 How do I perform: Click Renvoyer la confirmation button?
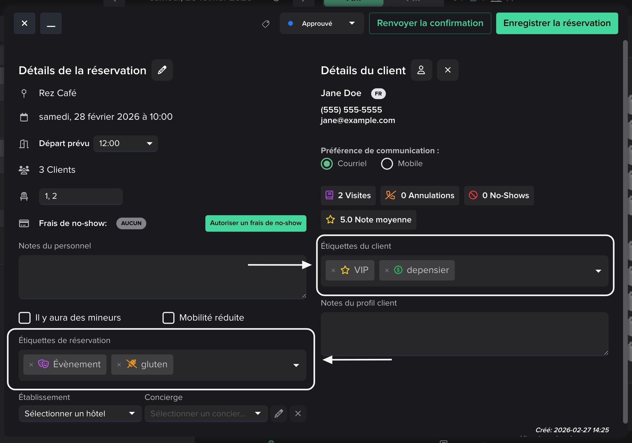430,23
